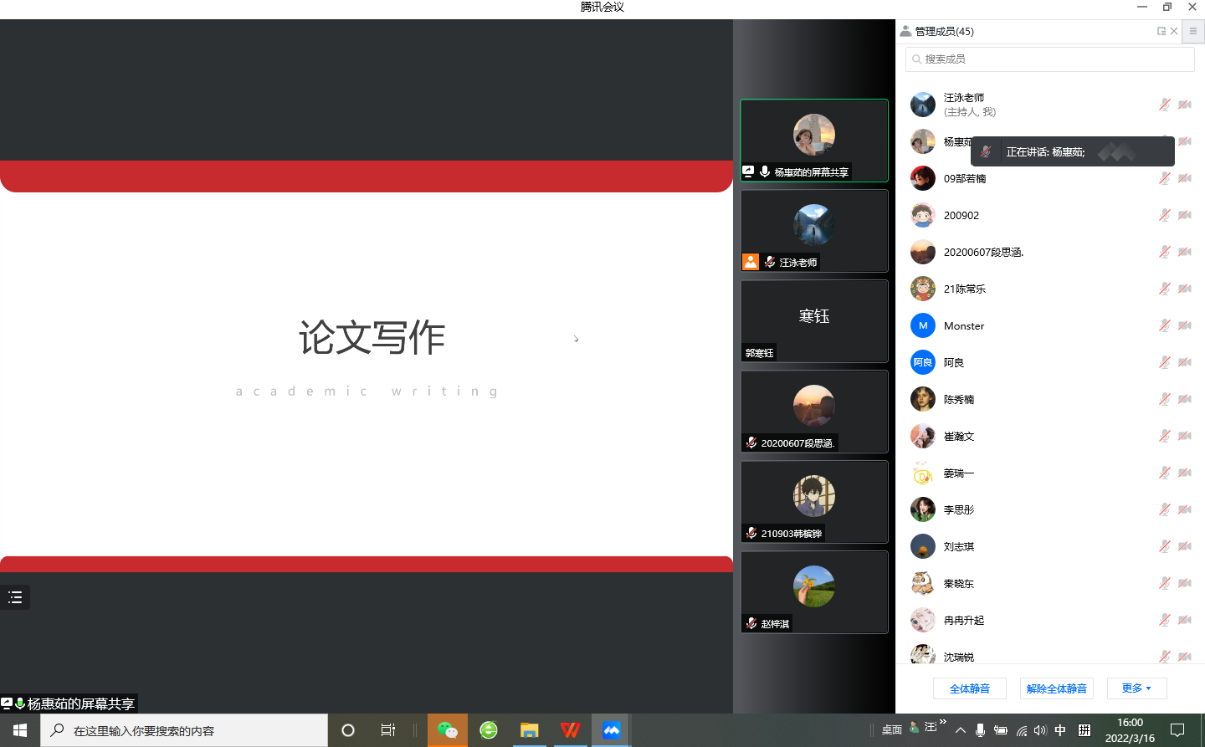Open WPS Office from the taskbar
This screenshot has width=1205, height=747.
click(x=571, y=730)
